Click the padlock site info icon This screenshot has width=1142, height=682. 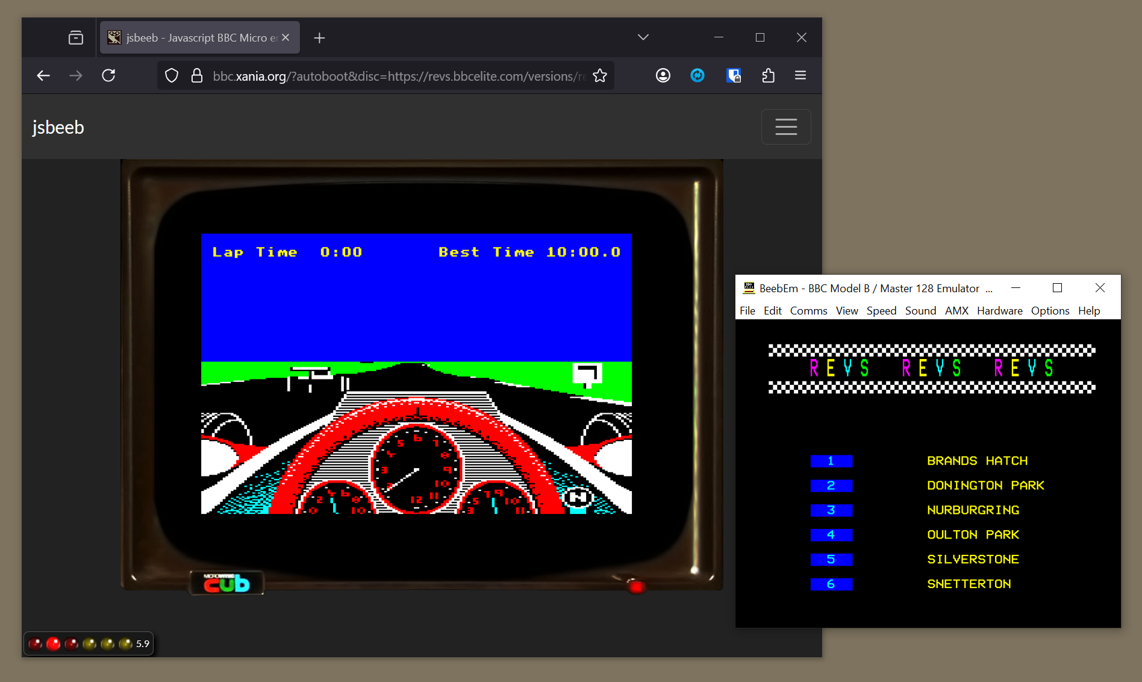point(196,76)
